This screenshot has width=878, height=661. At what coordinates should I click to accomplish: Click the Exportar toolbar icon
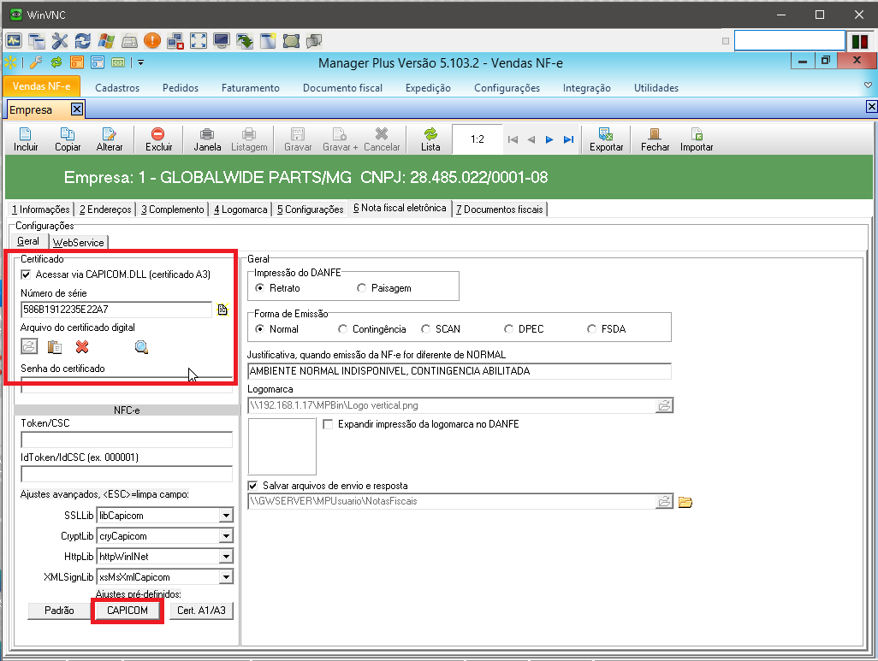point(606,134)
